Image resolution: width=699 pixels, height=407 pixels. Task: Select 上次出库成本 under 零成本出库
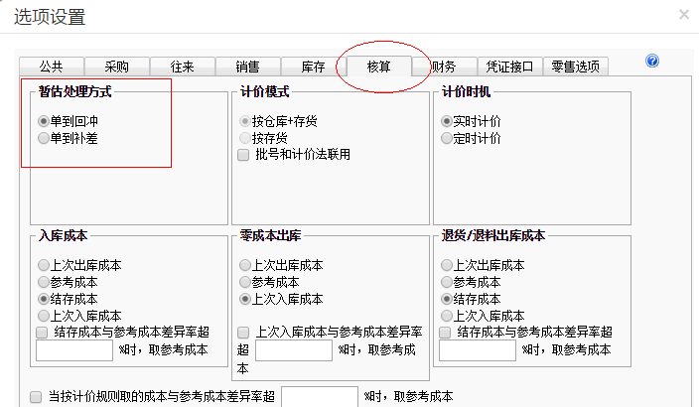click(245, 265)
